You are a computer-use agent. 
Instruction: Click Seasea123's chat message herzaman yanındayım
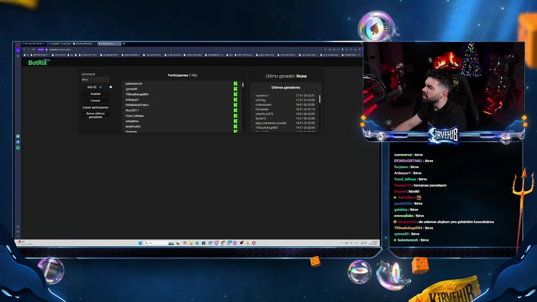pyautogui.click(x=420, y=185)
